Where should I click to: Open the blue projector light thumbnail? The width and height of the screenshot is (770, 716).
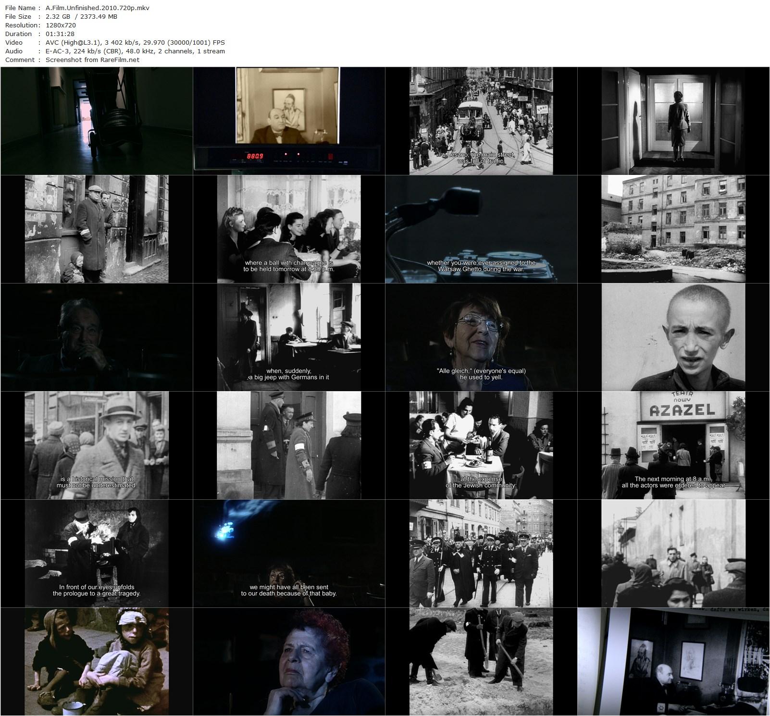(x=288, y=553)
